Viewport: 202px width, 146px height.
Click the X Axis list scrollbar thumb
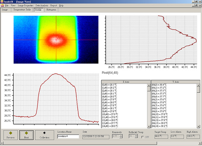[149, 89]
